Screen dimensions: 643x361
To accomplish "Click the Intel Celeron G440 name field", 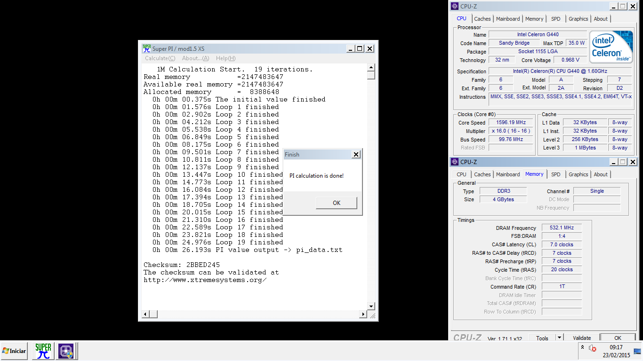I will [538, 34].
